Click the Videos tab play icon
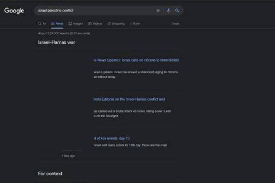 point(90,24)
